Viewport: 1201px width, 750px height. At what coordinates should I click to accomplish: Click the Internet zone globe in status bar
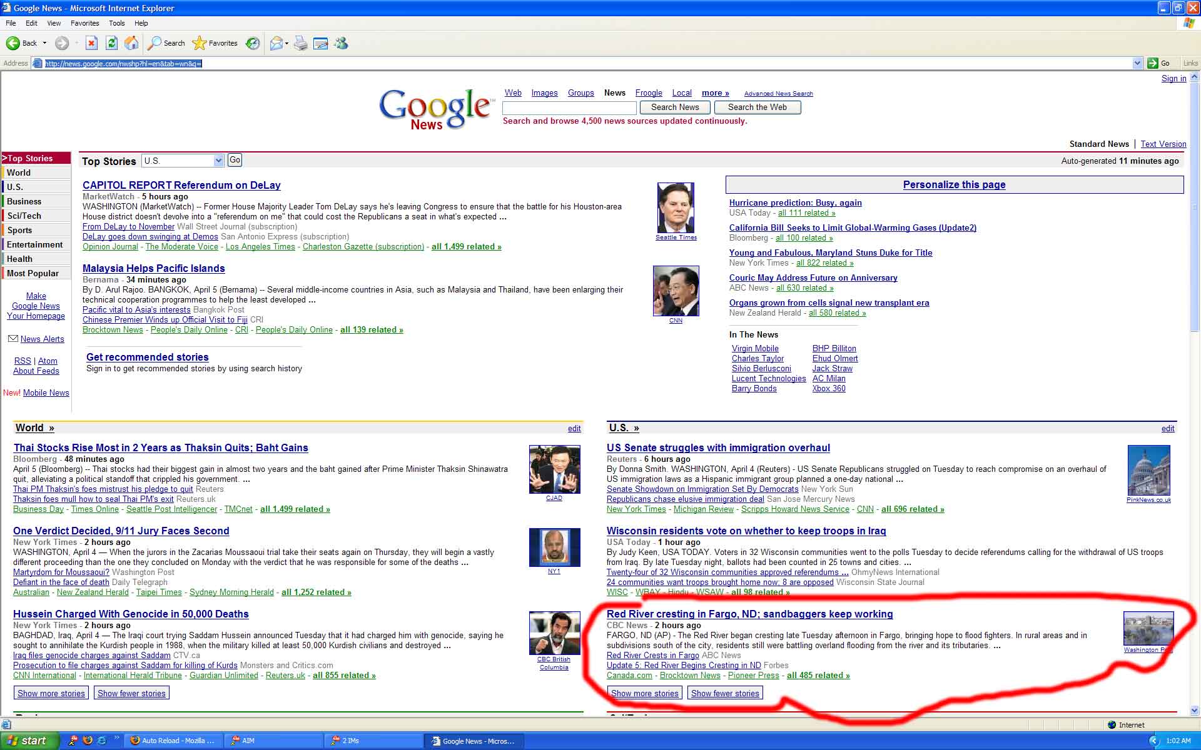1112,725
